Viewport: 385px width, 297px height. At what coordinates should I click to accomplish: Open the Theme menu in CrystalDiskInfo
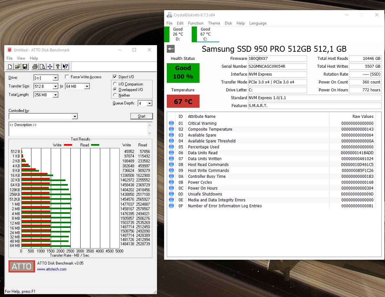(214, 23)
